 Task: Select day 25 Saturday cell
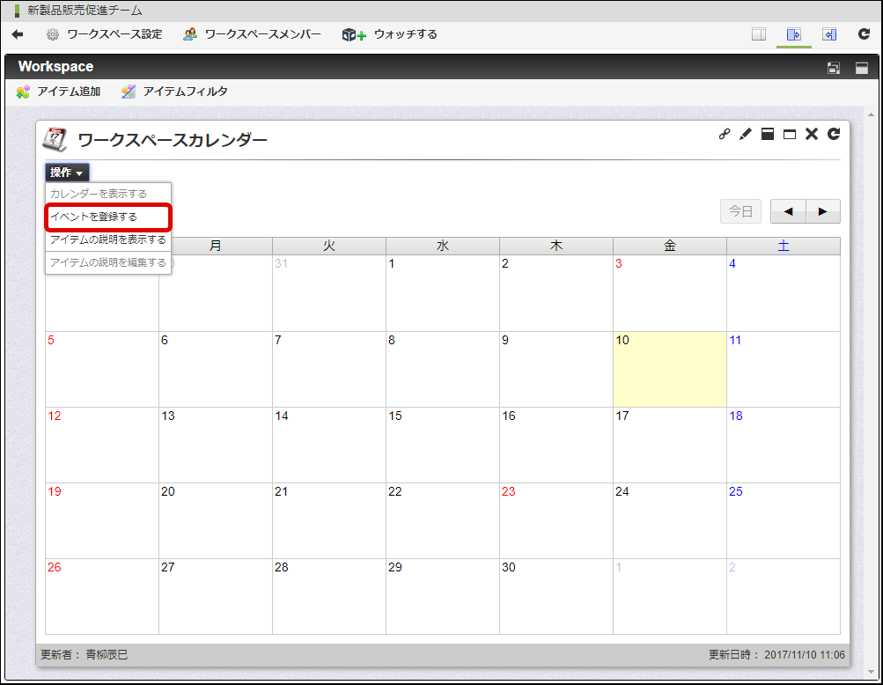[784, 520]
